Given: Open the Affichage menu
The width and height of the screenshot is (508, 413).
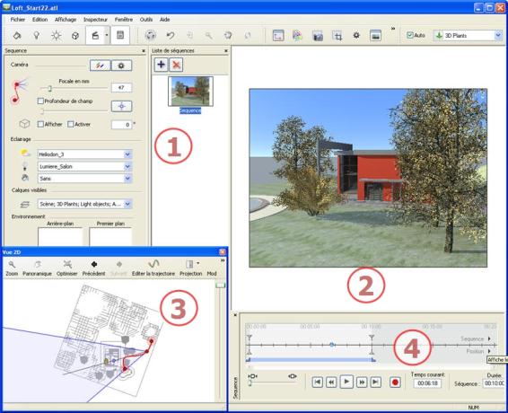Looking at the screenshot, I should tap(66, 20).
